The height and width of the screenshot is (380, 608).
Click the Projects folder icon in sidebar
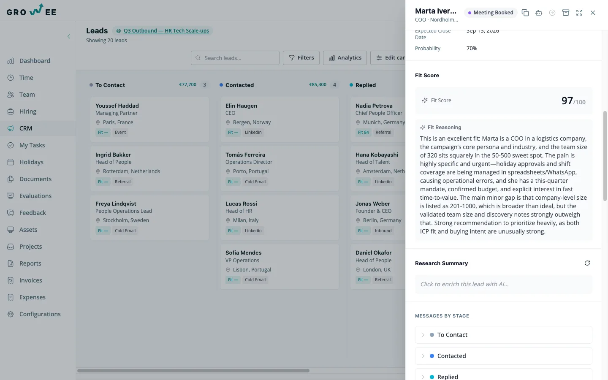tap(11, 247)
